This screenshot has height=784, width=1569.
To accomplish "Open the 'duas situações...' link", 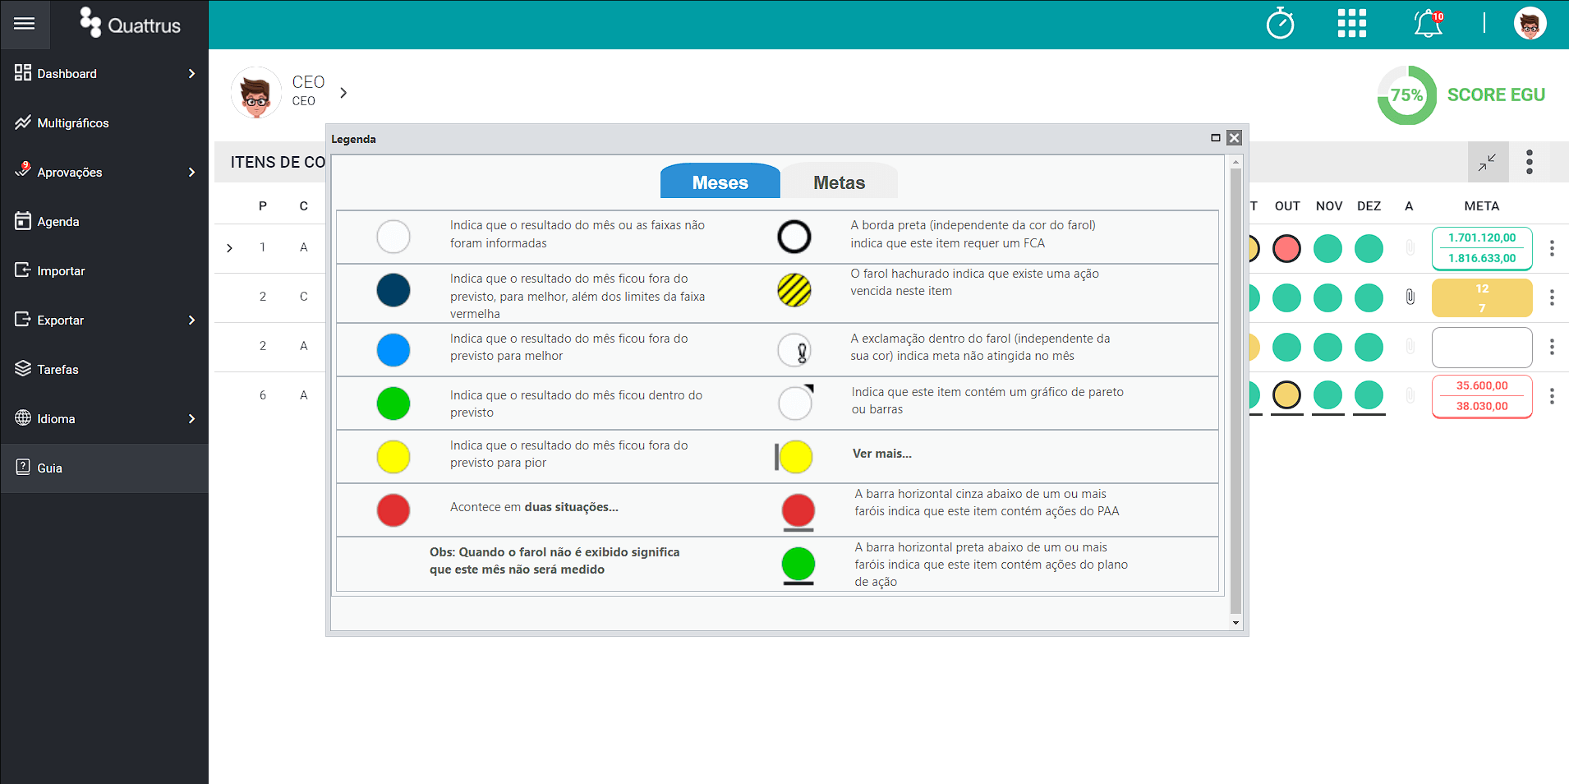I will (572, 507).
